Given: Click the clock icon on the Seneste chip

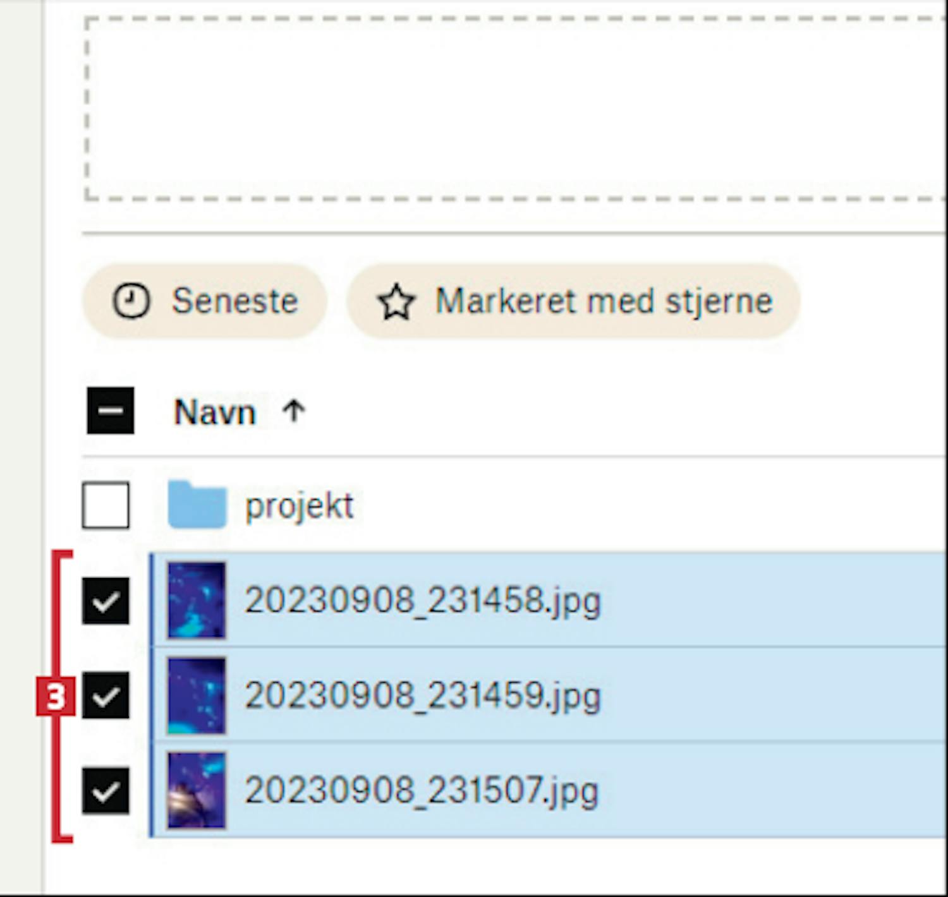Looking at the screenshot, I should pos(131,301).
